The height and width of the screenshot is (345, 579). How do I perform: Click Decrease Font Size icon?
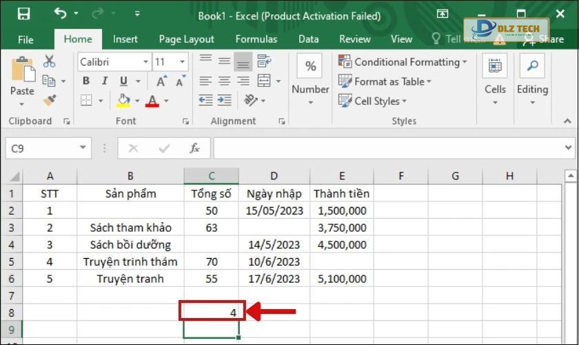point(180,81)
